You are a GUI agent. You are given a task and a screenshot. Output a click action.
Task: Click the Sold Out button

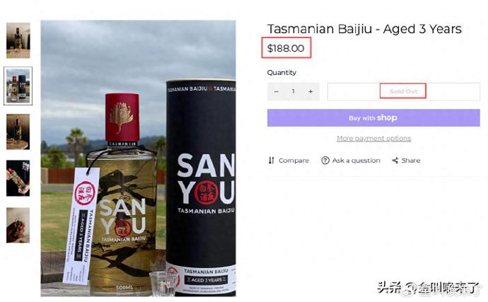(404, 91)
